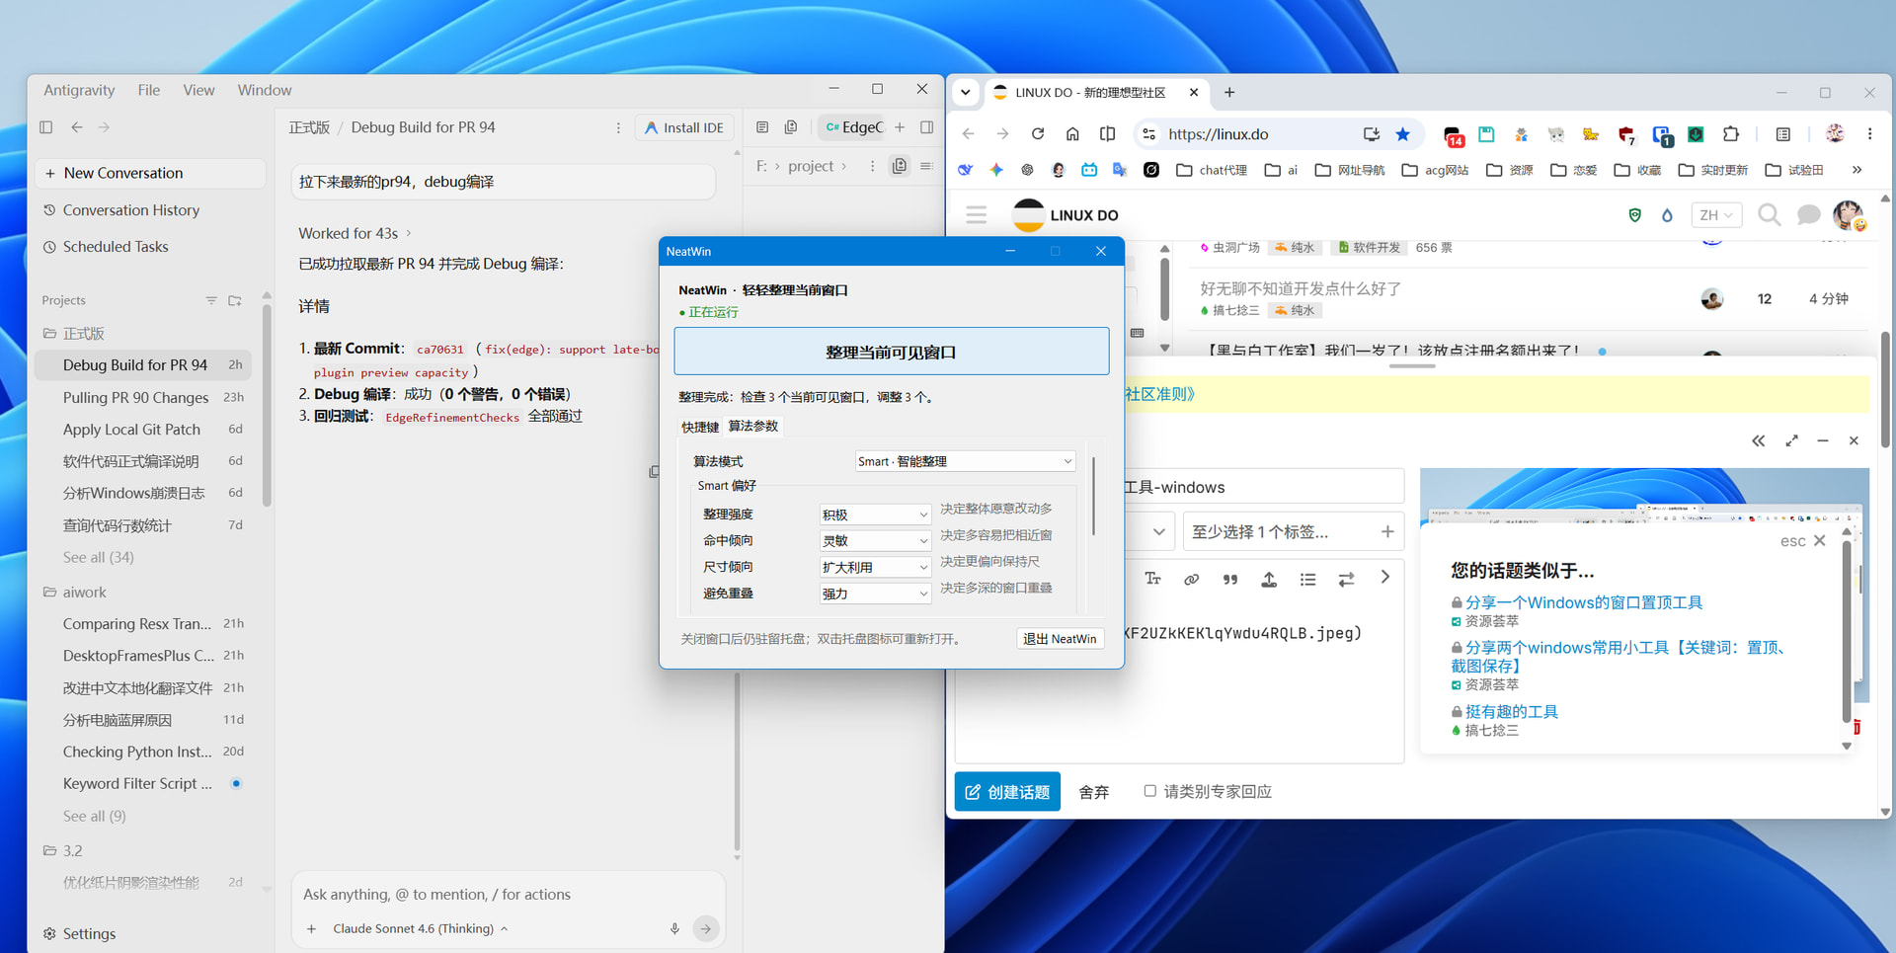
Task: Open algorithm mode Smart dropdown
Action: point(965,461)
